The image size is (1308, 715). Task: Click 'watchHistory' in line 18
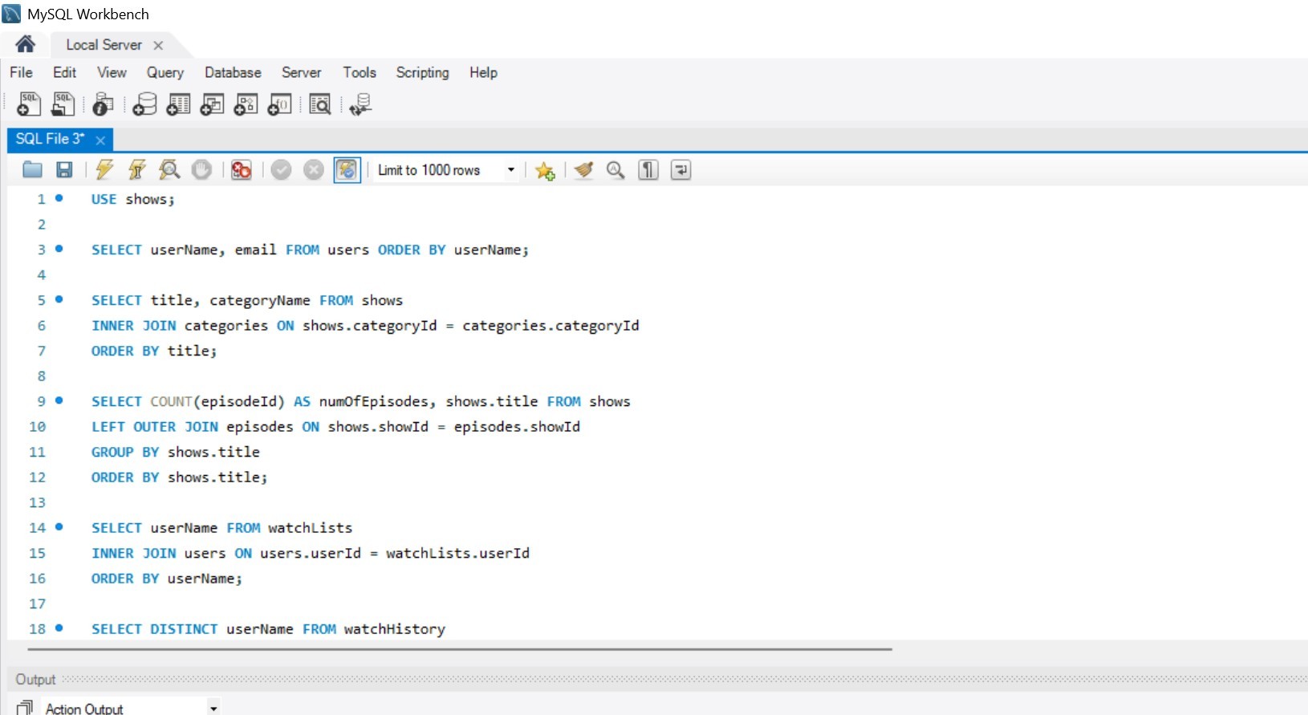tap(394, 629)
